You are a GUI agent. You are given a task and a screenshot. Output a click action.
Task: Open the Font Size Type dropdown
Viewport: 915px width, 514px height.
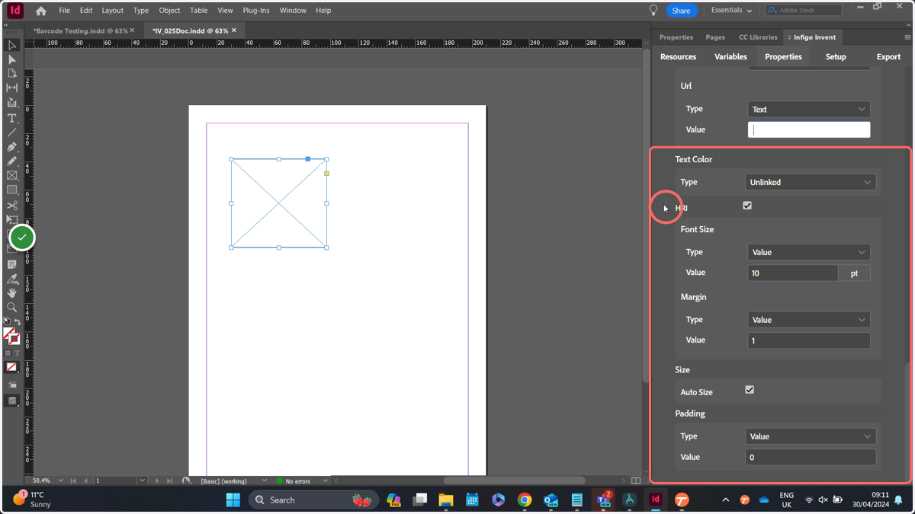click(809, 252)
